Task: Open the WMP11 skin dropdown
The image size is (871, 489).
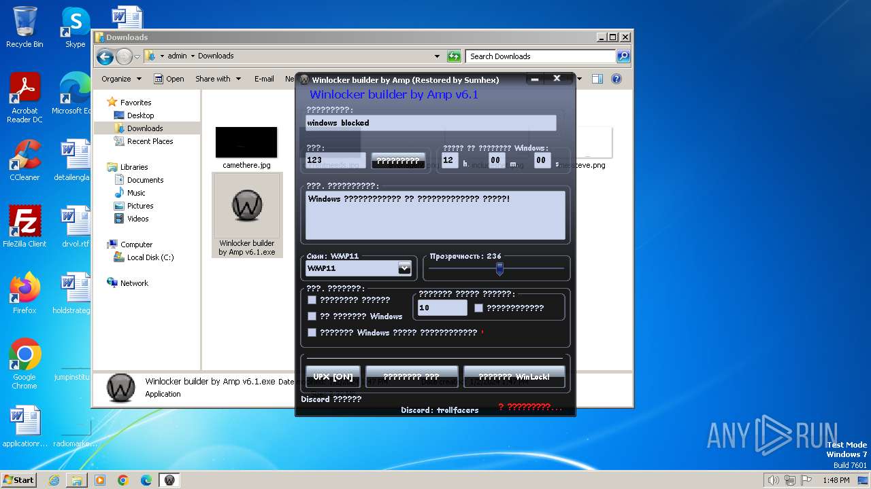Action: 404,268
